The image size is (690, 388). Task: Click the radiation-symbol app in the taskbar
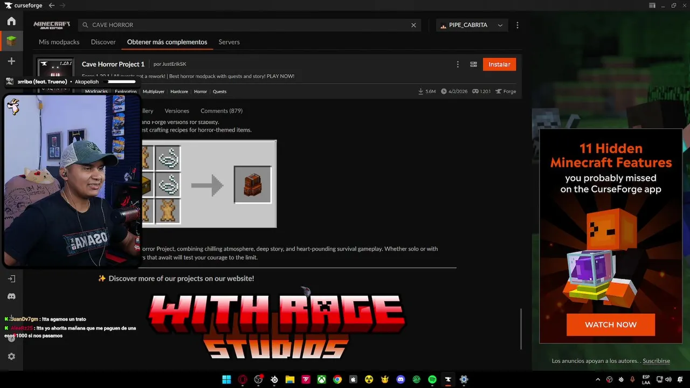coord(369,379)
